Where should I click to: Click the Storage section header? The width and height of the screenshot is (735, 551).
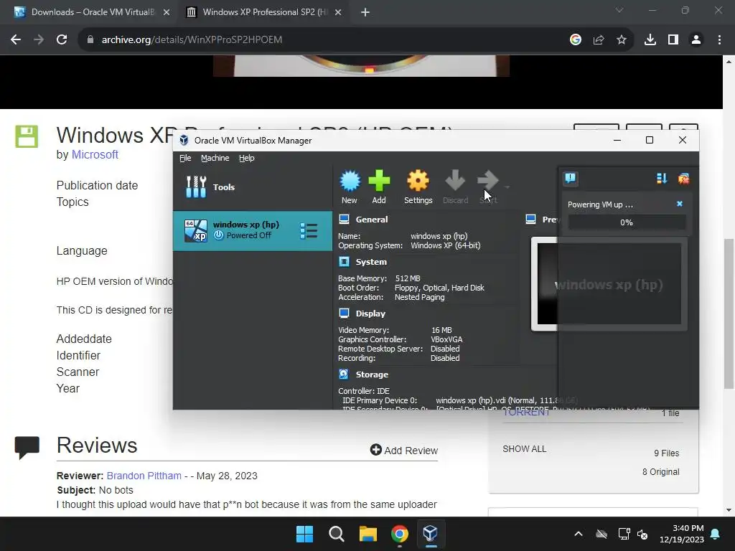(x=372, y=375)
